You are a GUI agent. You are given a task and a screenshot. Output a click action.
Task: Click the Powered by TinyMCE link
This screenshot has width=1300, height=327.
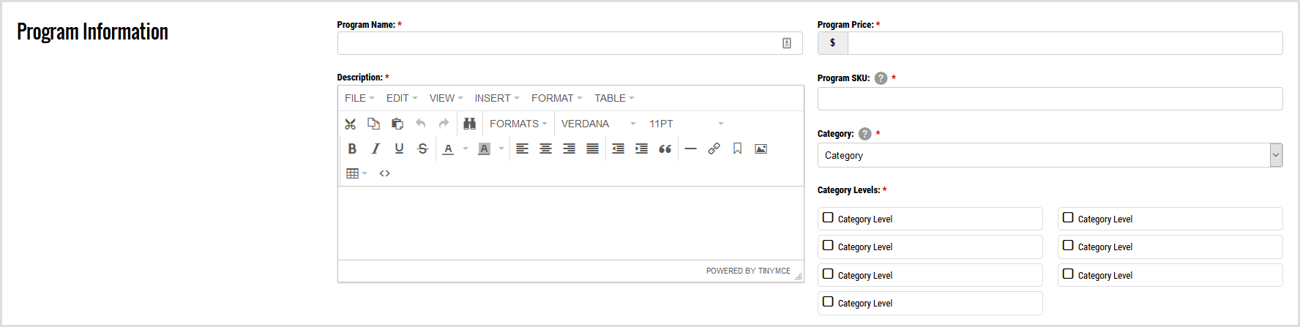(748, 271)
